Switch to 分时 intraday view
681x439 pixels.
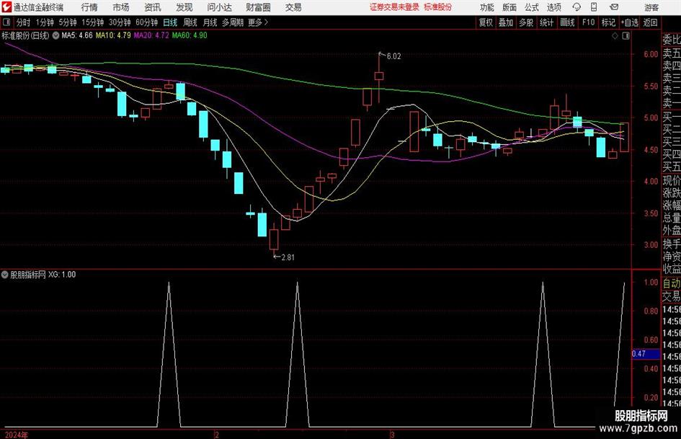(x=24, y=22)
